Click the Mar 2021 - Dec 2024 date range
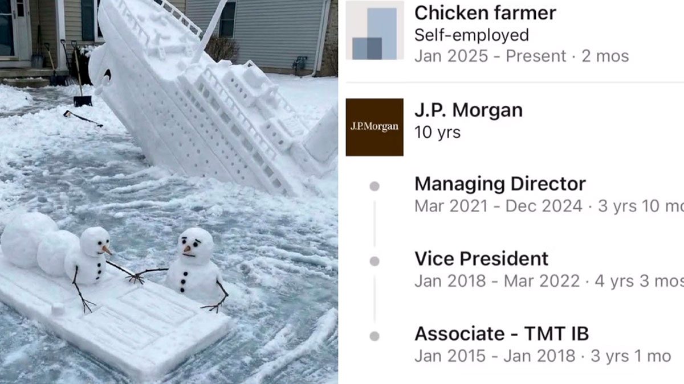Viewport: 684px width, 384px height. pos(498,206)
